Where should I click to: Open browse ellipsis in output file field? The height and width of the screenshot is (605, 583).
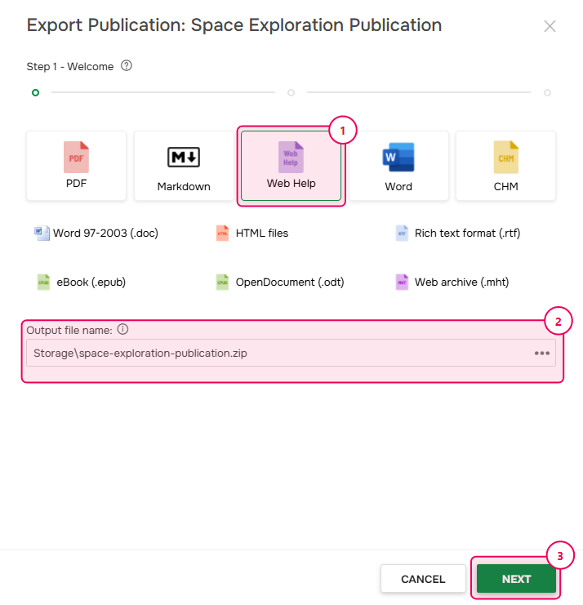click(x=541, y=353)
